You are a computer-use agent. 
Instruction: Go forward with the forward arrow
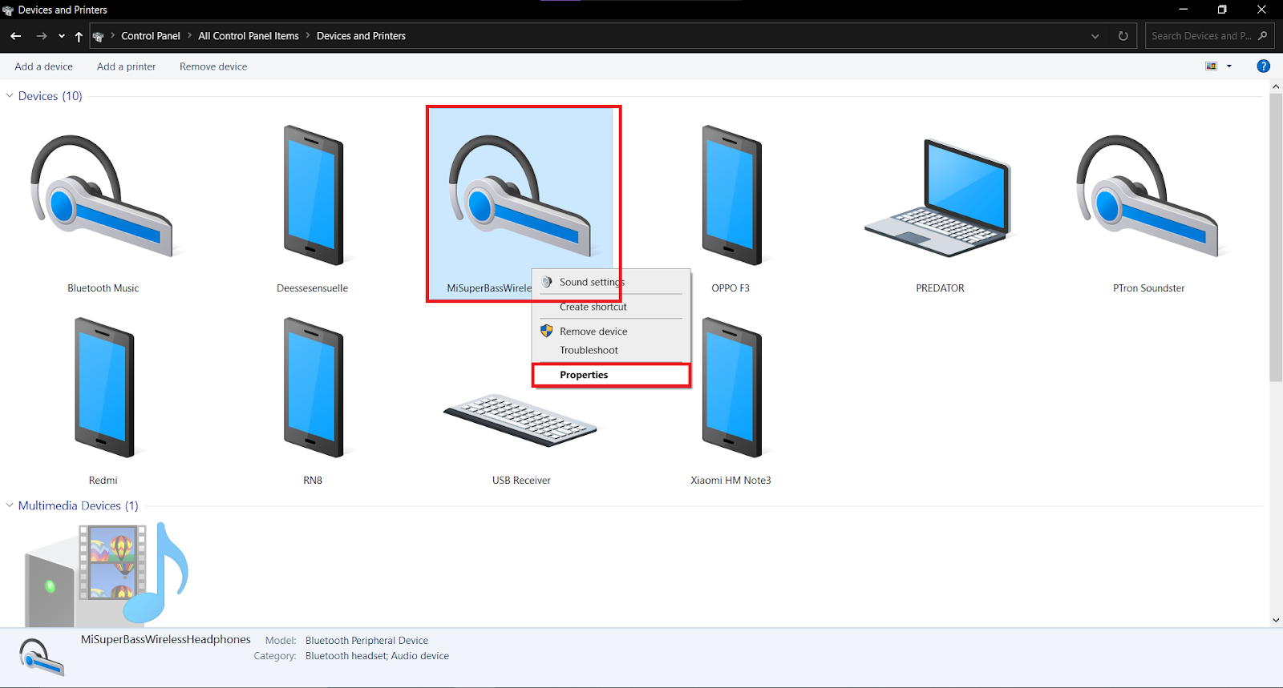(42, 36)
